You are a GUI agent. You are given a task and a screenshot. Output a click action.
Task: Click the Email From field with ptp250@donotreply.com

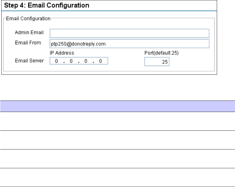pos(129,43)
